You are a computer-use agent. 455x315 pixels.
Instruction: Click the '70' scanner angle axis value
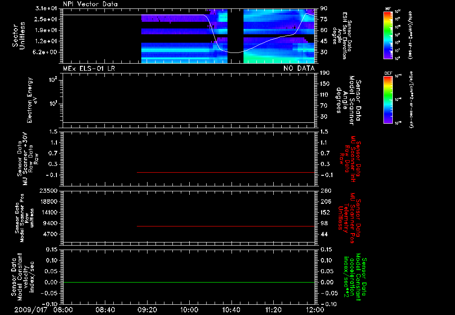tap(324, 106)
